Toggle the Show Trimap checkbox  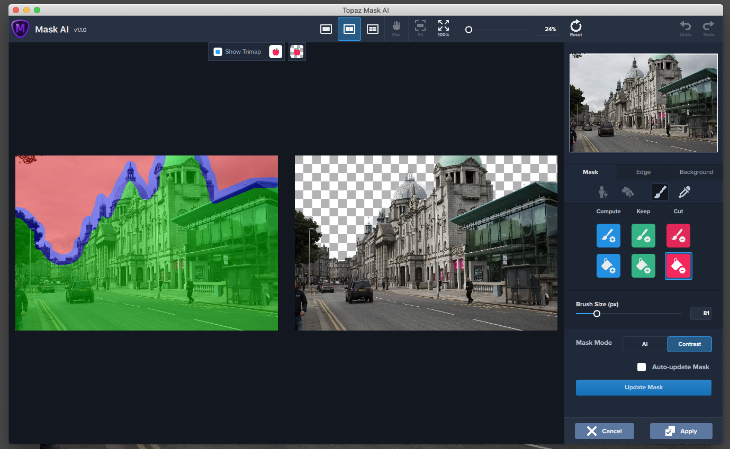point(218,52)
